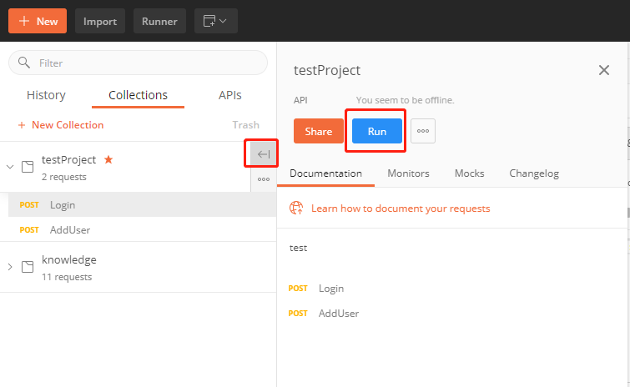Image resolution: width=630 pixels, height=387 pixels.
Task: Switch to the Monitors tab
Action: tap(408, 173)
